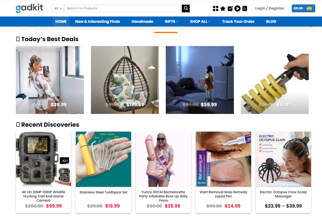Expand the All categories dropdown
322x216 pixels.
(58, 8)
